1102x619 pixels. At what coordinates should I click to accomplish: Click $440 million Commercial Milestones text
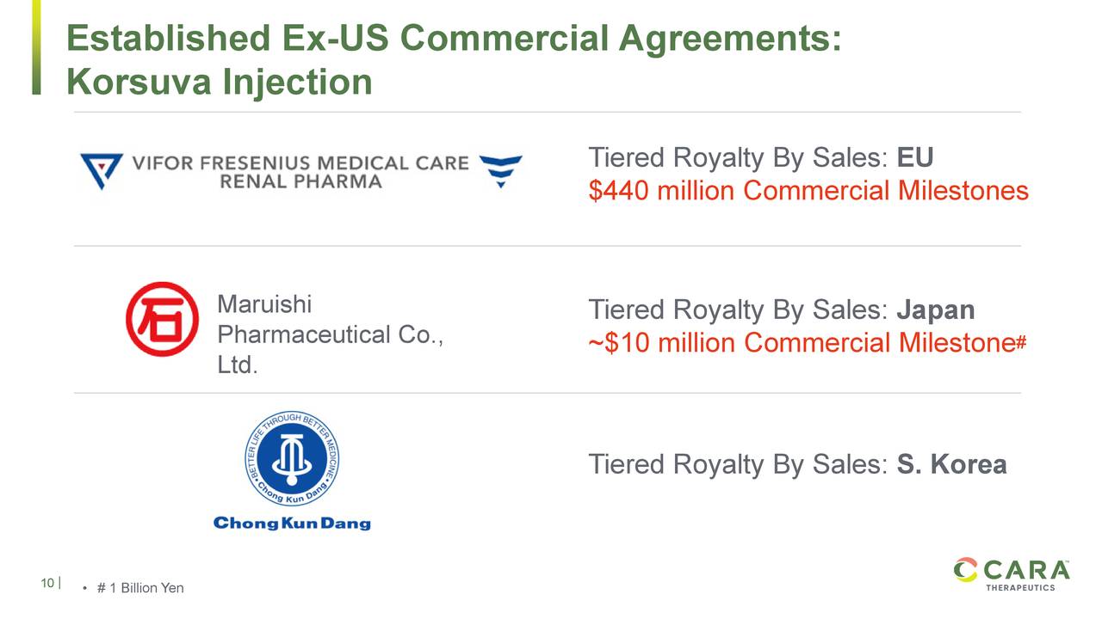tap(808, 191)
